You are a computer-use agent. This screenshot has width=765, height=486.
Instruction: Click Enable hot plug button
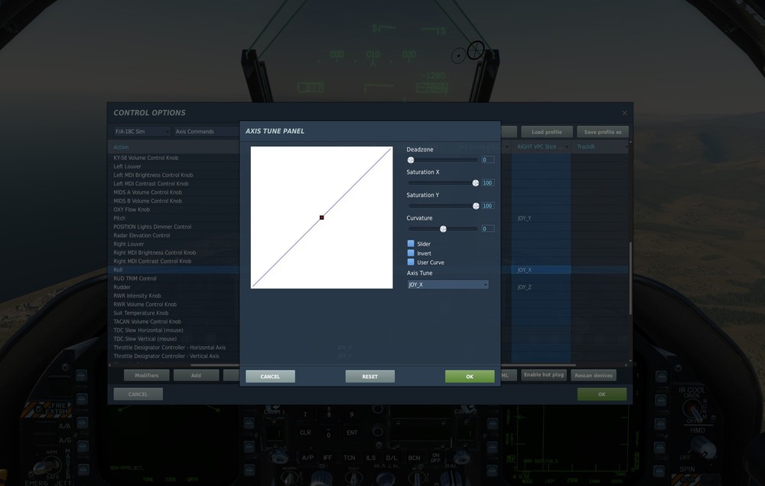point(543,375)
